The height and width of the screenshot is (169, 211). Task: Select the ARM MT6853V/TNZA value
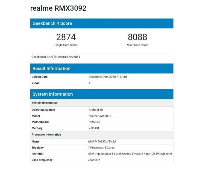(x=102, y=142)
